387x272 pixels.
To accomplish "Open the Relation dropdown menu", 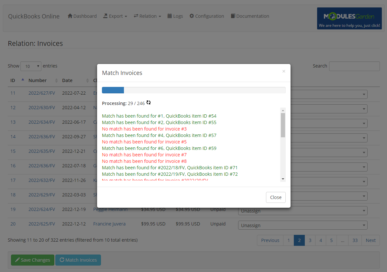I will point(147,16).
